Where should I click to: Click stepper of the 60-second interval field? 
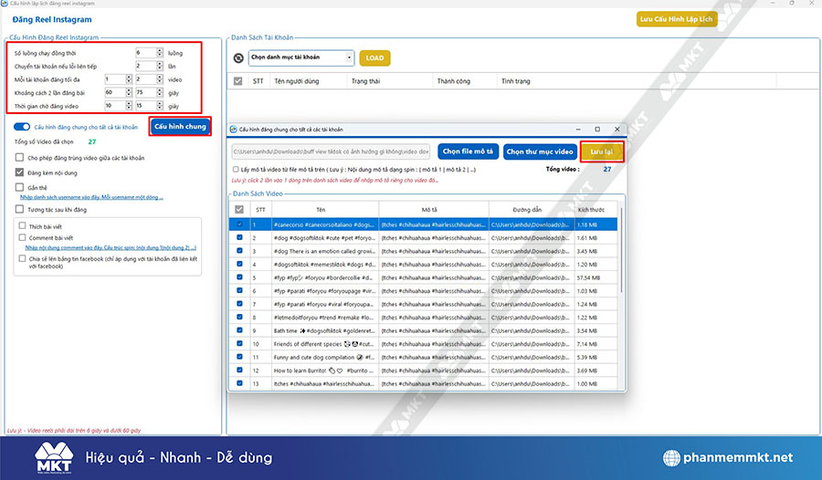[x=129, y=92]
